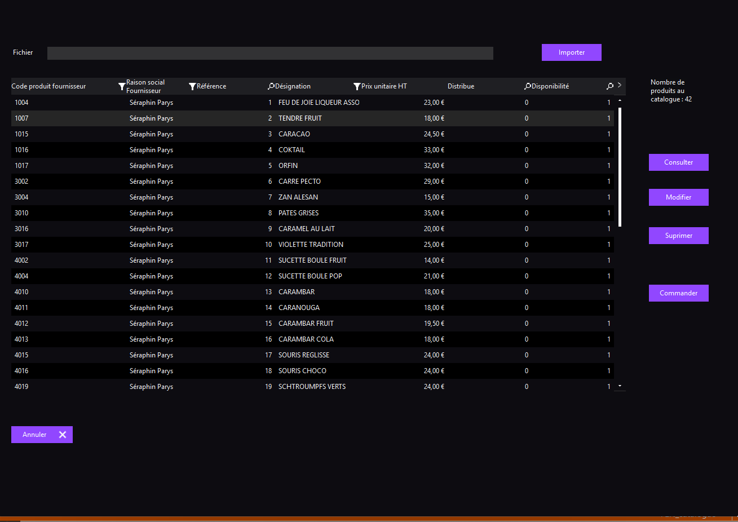Click magnifier icon left of Disponibilité header
The width and height of the screenshot is (738, 522).
coord(528,86)
